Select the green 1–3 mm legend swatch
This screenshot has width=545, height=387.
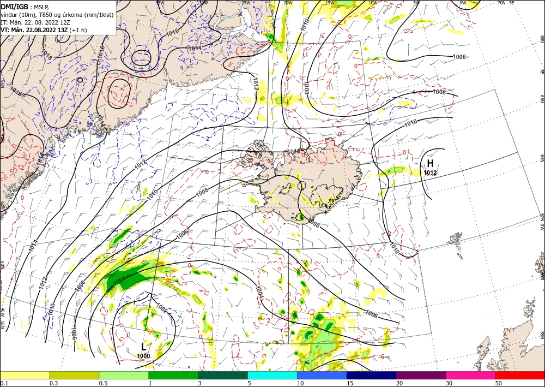pyautogui.click(x=173, y=375)
